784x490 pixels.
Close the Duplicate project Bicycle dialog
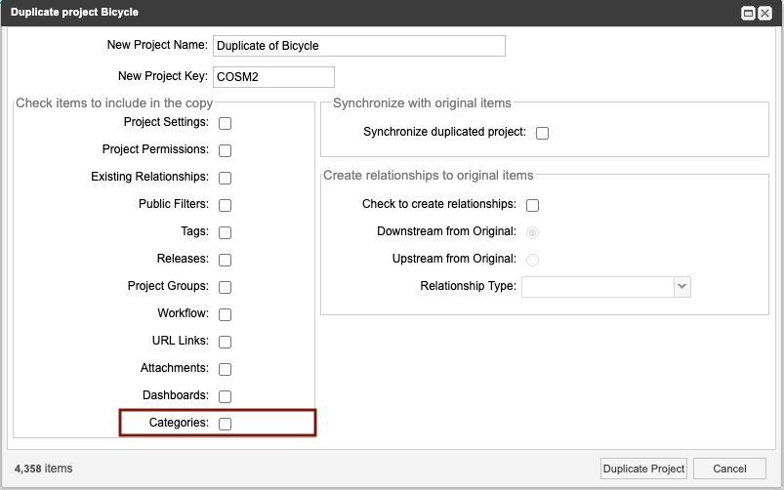pyautogui.click(x=765, y=14)
